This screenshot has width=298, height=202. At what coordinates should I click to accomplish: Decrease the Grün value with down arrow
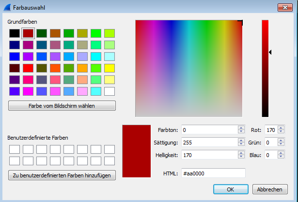[280, 144]
